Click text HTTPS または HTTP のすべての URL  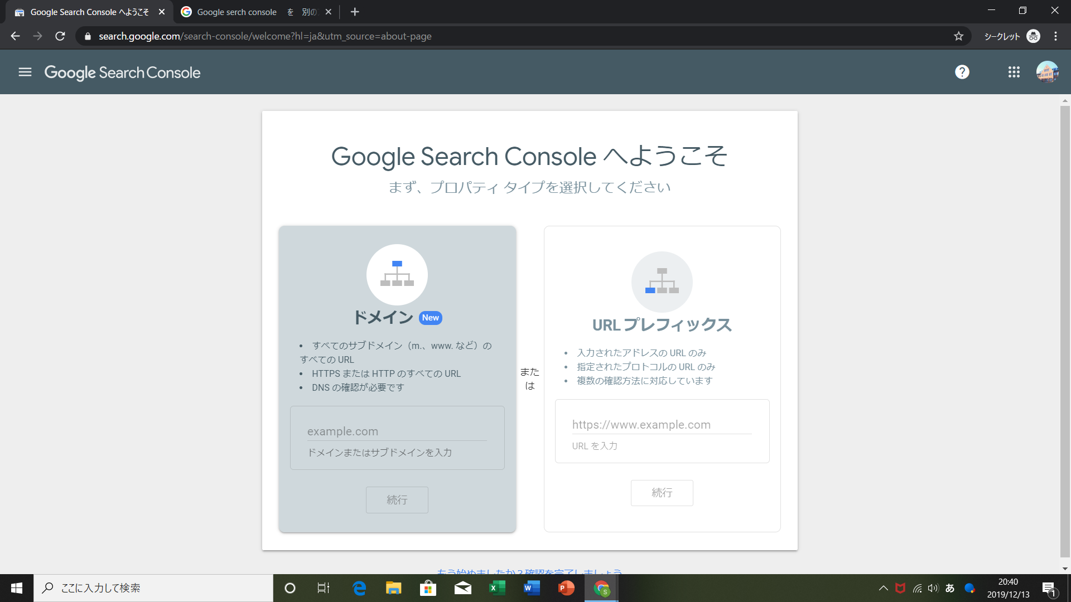point(386,373)
